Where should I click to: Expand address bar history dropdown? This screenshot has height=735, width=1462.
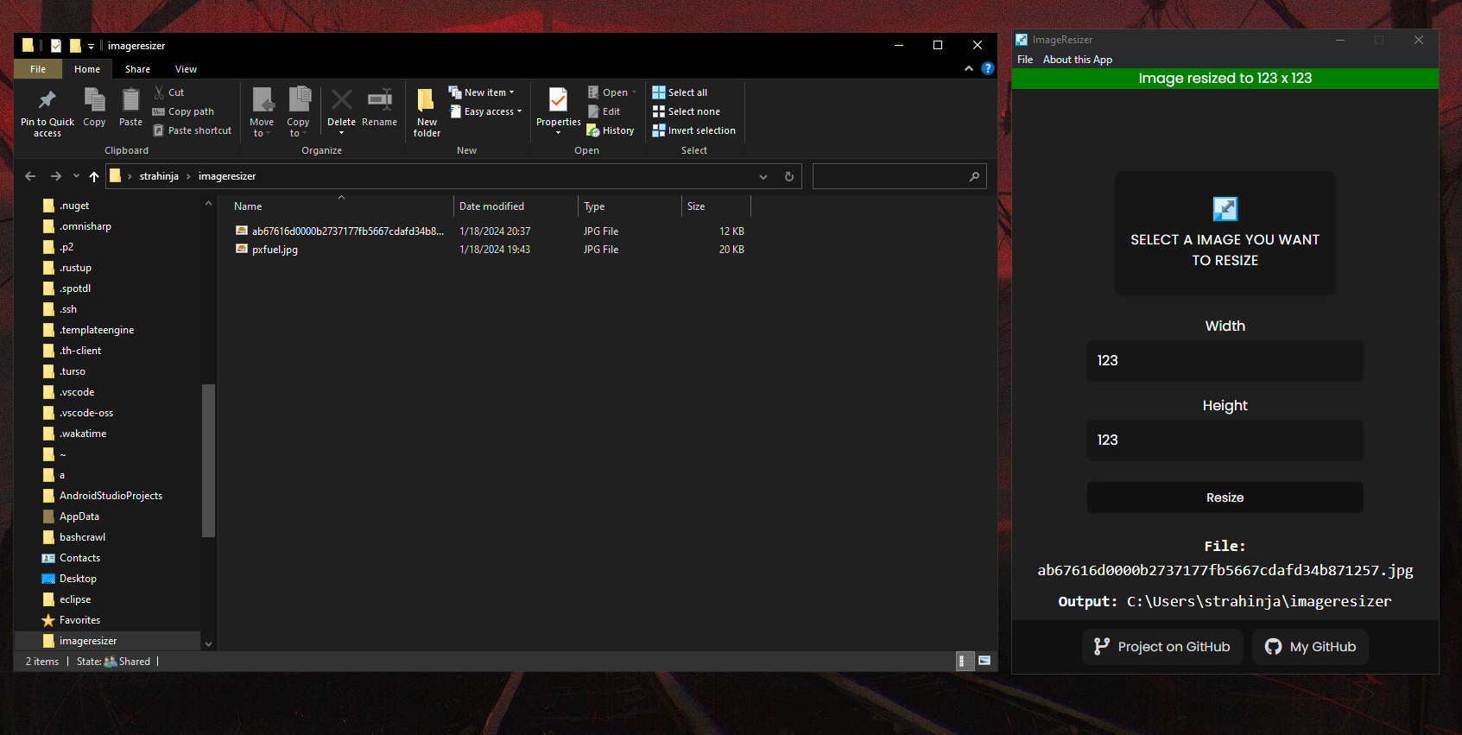click(x=763, y=176)
